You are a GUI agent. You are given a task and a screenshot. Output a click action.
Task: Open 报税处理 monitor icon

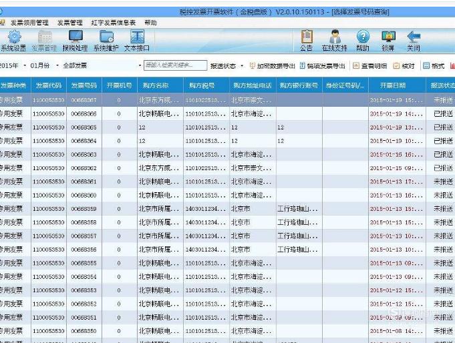(x=75, y=41)
